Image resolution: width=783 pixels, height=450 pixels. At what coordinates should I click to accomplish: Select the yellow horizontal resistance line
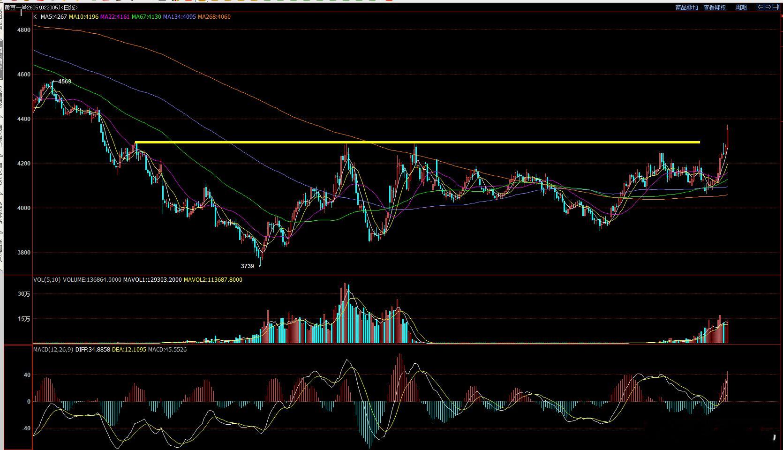(417, 142)
